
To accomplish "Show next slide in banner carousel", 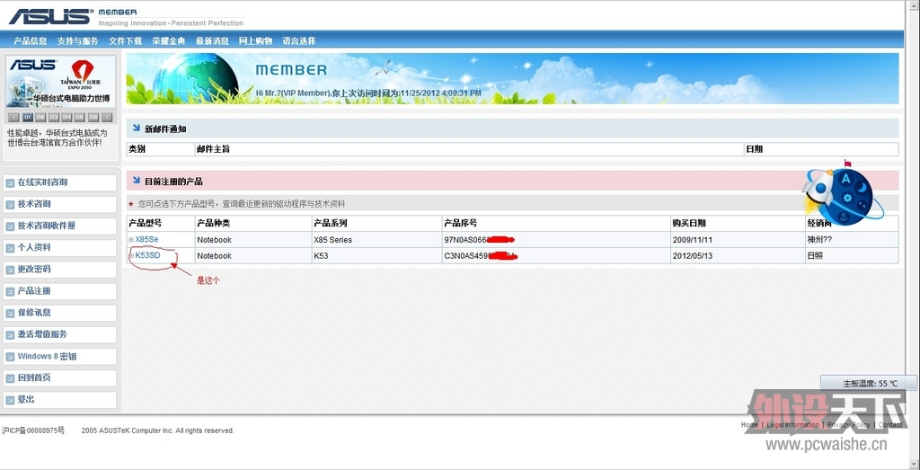I will (x=107, y=118).
